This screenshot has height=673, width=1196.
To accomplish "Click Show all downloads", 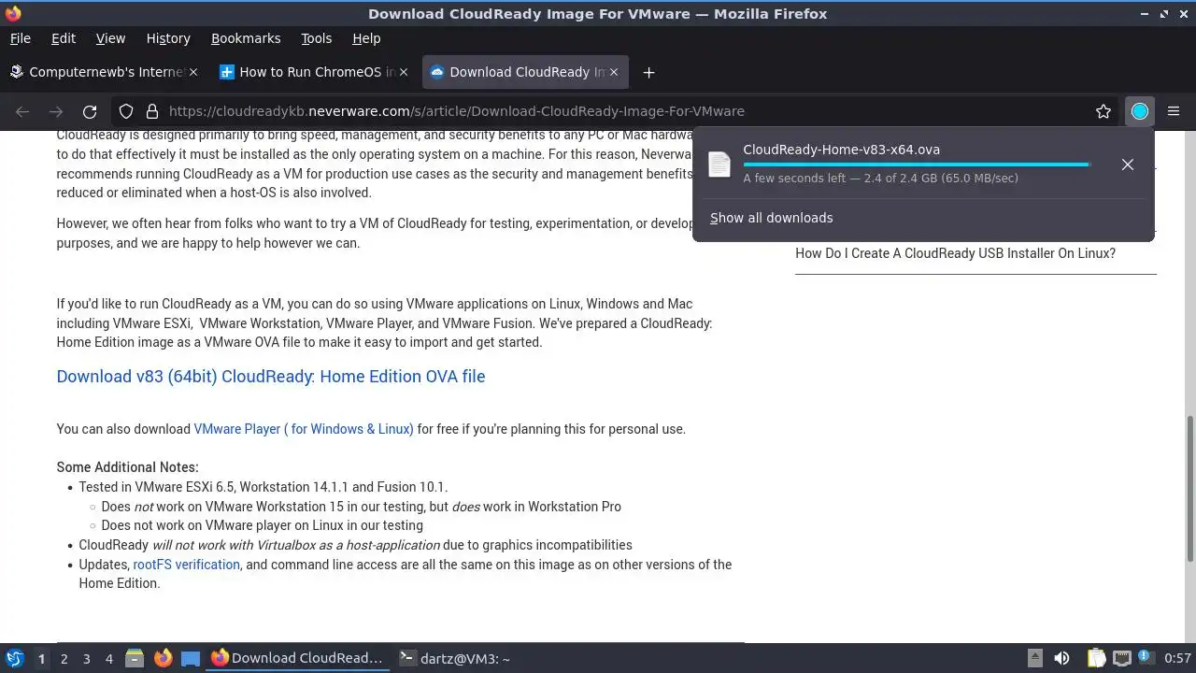I will [x=771, y=218].
